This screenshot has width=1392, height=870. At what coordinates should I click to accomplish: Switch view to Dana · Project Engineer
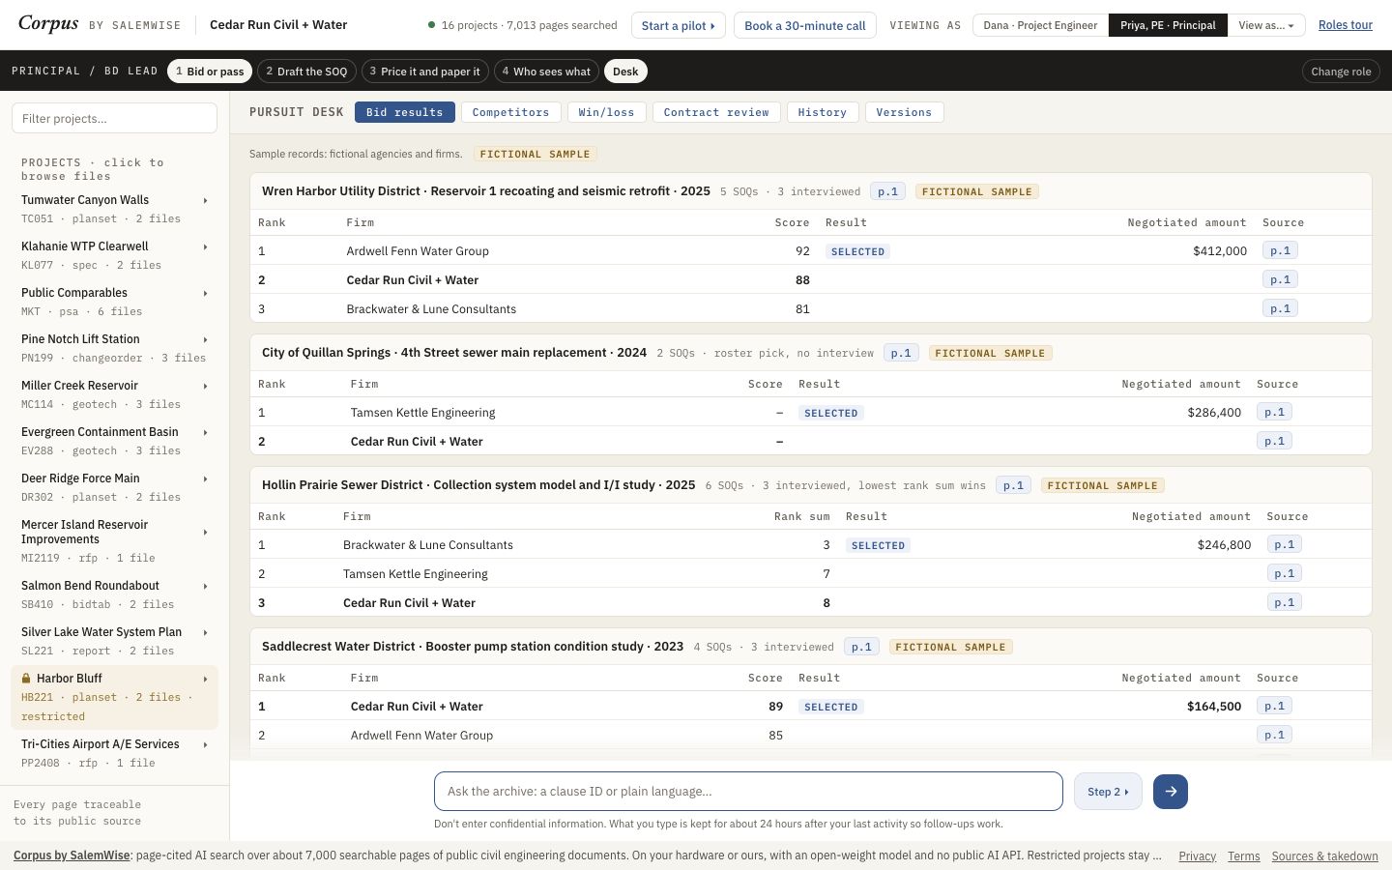[x=1040, y=25]
